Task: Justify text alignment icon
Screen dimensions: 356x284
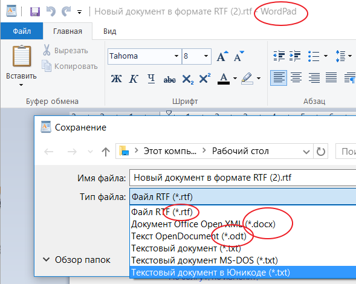Action: click(331, 78)
